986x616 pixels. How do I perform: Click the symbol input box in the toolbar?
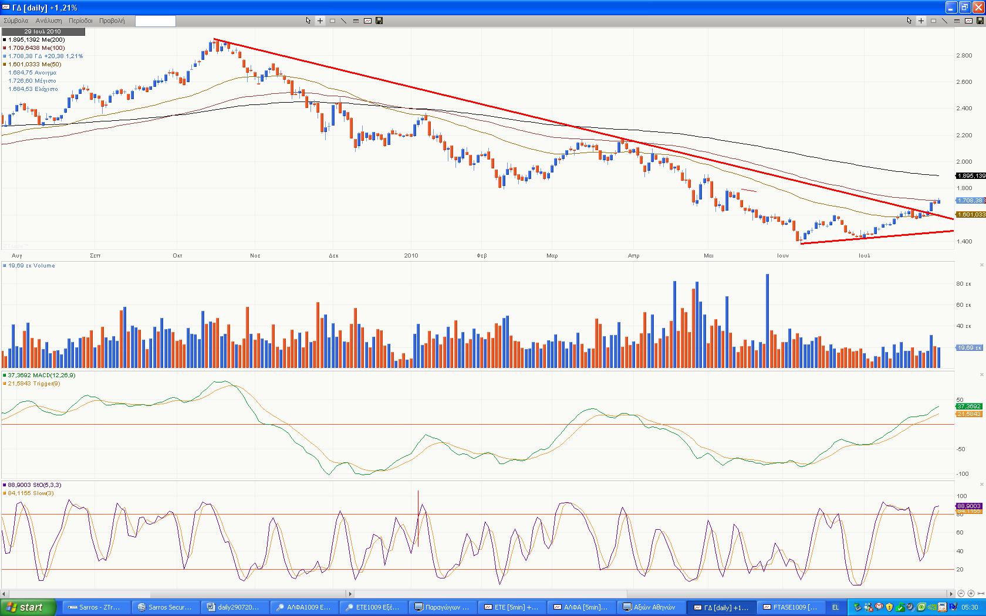click(155, 21)
